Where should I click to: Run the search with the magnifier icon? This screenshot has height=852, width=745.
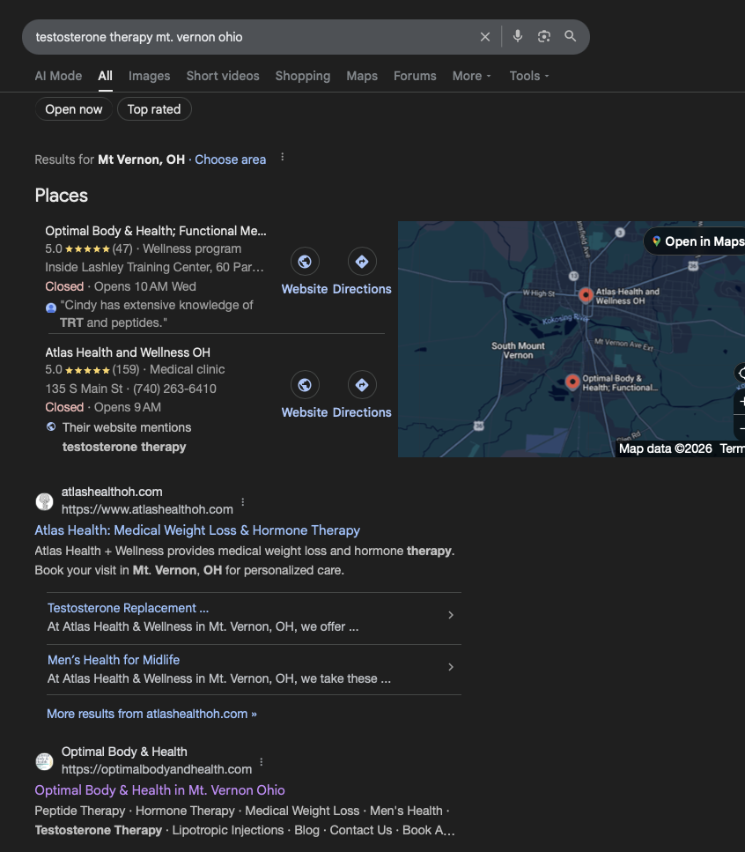[570, 36]
